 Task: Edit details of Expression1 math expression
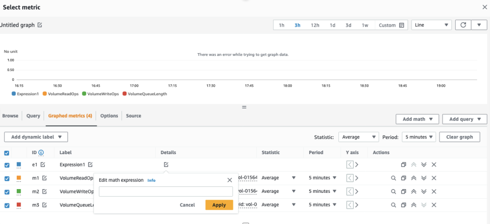point(166,164)
